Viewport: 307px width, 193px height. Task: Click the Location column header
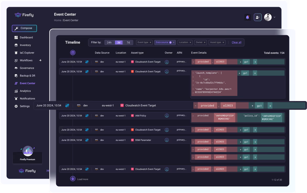[121, 53]
